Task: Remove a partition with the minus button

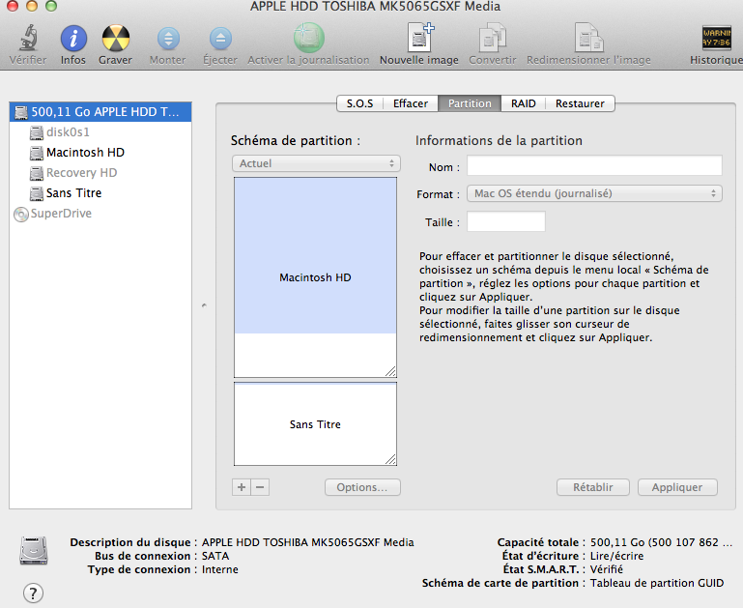Action: click(260, 487)
